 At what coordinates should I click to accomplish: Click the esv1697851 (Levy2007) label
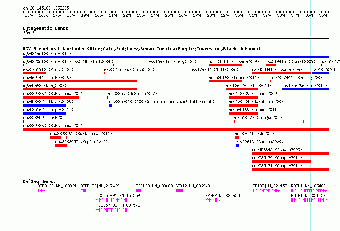172,61
